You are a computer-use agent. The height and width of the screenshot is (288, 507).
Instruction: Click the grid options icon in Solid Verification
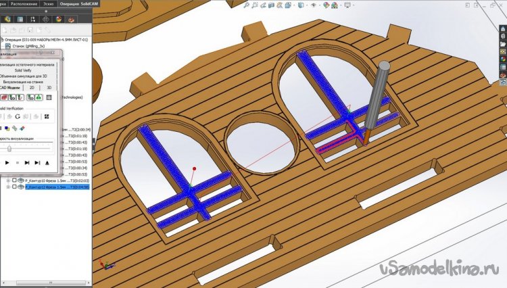pos(47,116)
